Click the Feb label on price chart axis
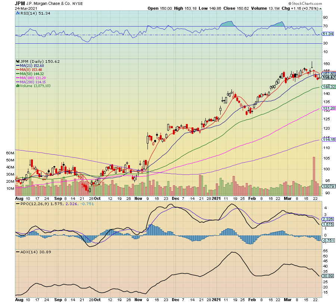336x303 pixels. (252, 198)
